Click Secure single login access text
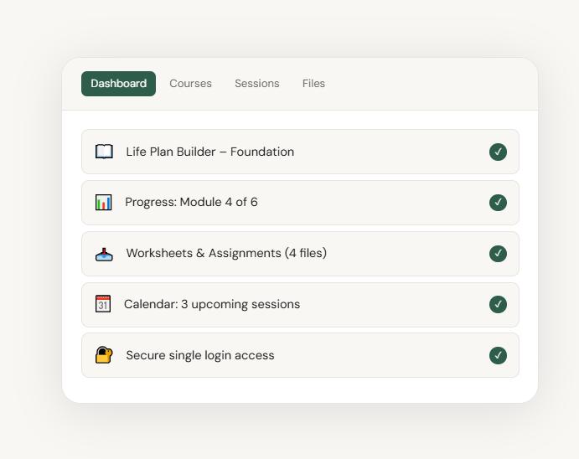The height and width of the screenshot is (459, 579). 200,355
